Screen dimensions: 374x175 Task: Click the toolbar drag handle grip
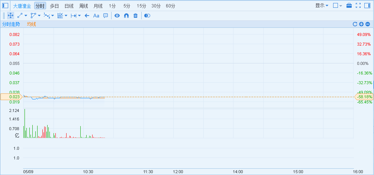(x=4, y=16)
